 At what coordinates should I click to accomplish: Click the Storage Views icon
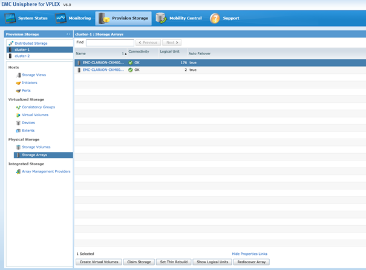[x=18, y=75]
